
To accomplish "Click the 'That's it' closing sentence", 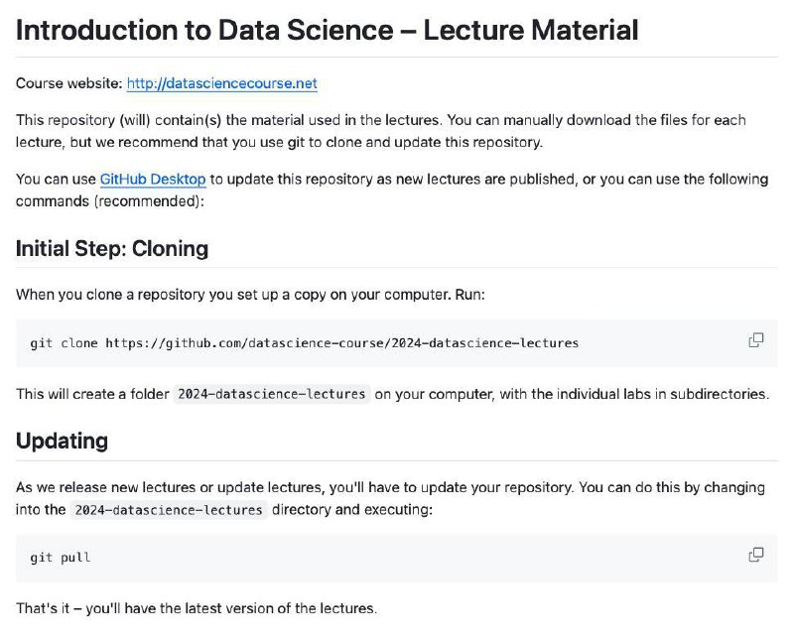I will tap(197, 608).
